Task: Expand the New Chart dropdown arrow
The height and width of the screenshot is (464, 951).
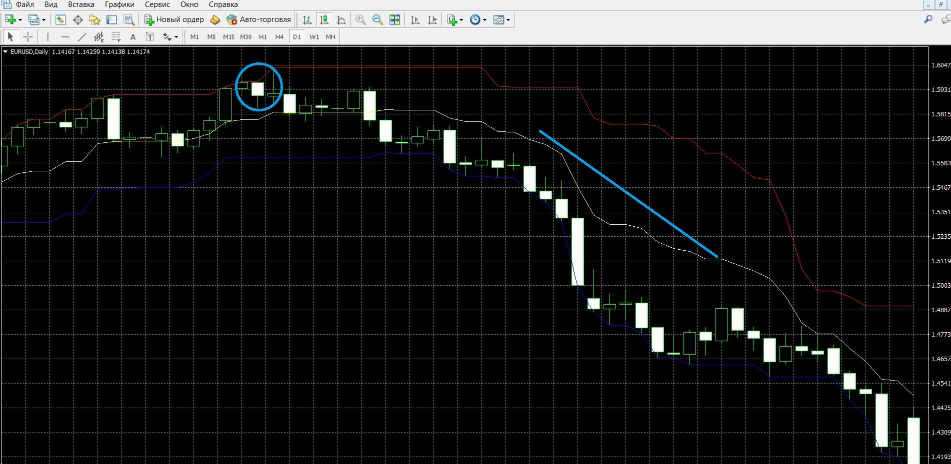Action: (x=20, y=20)
